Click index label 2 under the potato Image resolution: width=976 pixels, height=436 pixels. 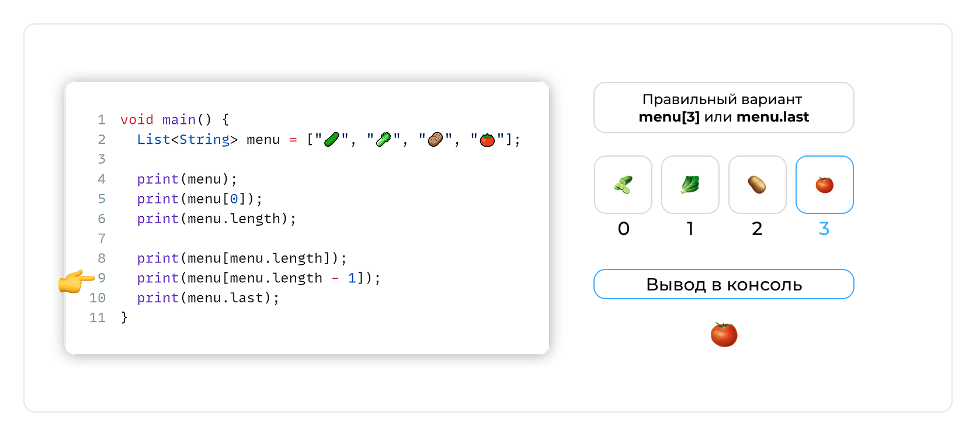(757, 229)
